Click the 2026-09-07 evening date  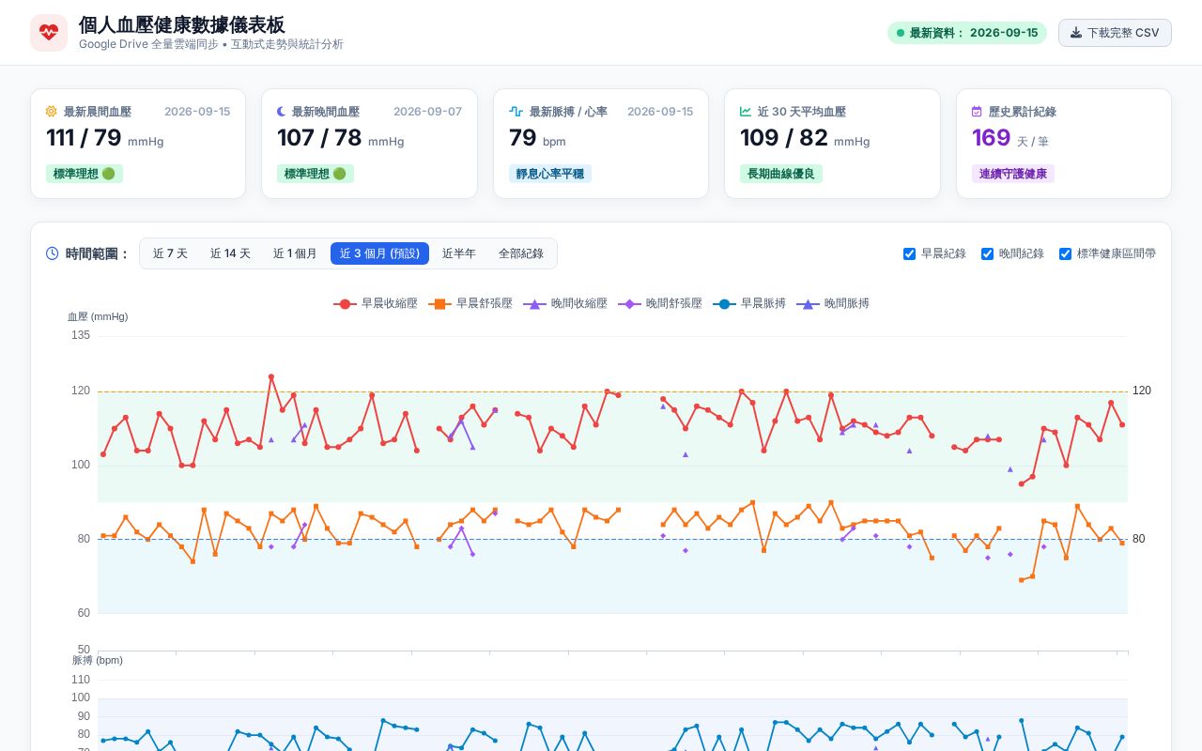click(x=427, y=112)
